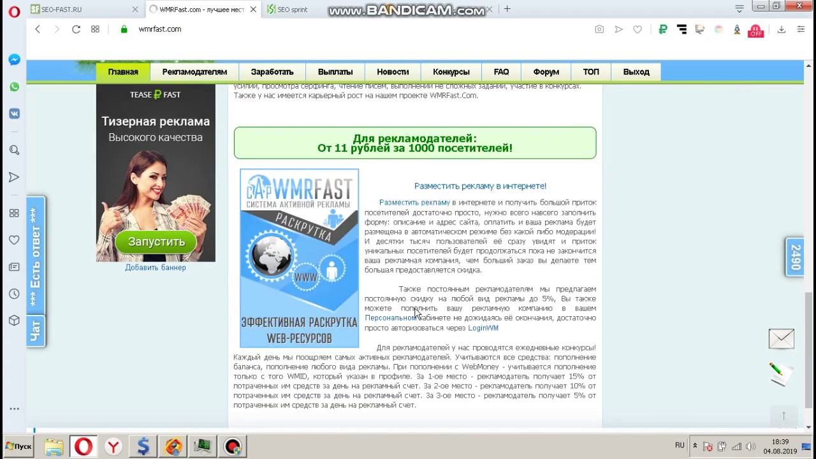Open the Есть ответ side tab

36,256
